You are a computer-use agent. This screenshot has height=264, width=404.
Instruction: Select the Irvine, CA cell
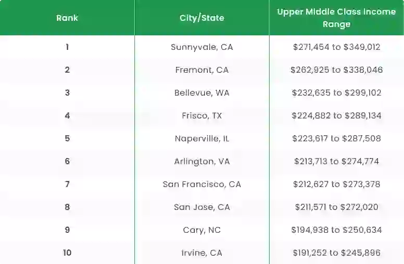click(x=202, y=253)
